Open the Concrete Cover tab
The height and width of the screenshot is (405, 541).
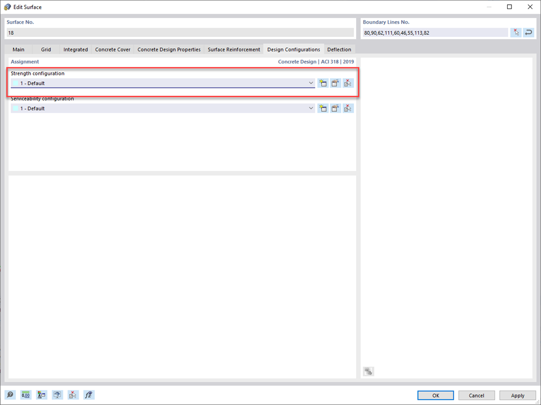click(113, 49)
